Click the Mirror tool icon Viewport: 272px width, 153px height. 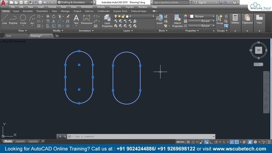[x=54, y=21]
